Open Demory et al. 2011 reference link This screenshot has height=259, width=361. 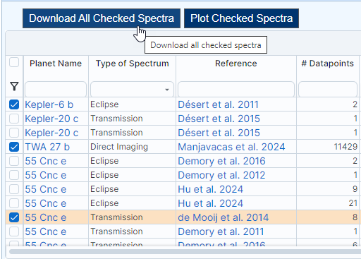(x=221, y=231)
